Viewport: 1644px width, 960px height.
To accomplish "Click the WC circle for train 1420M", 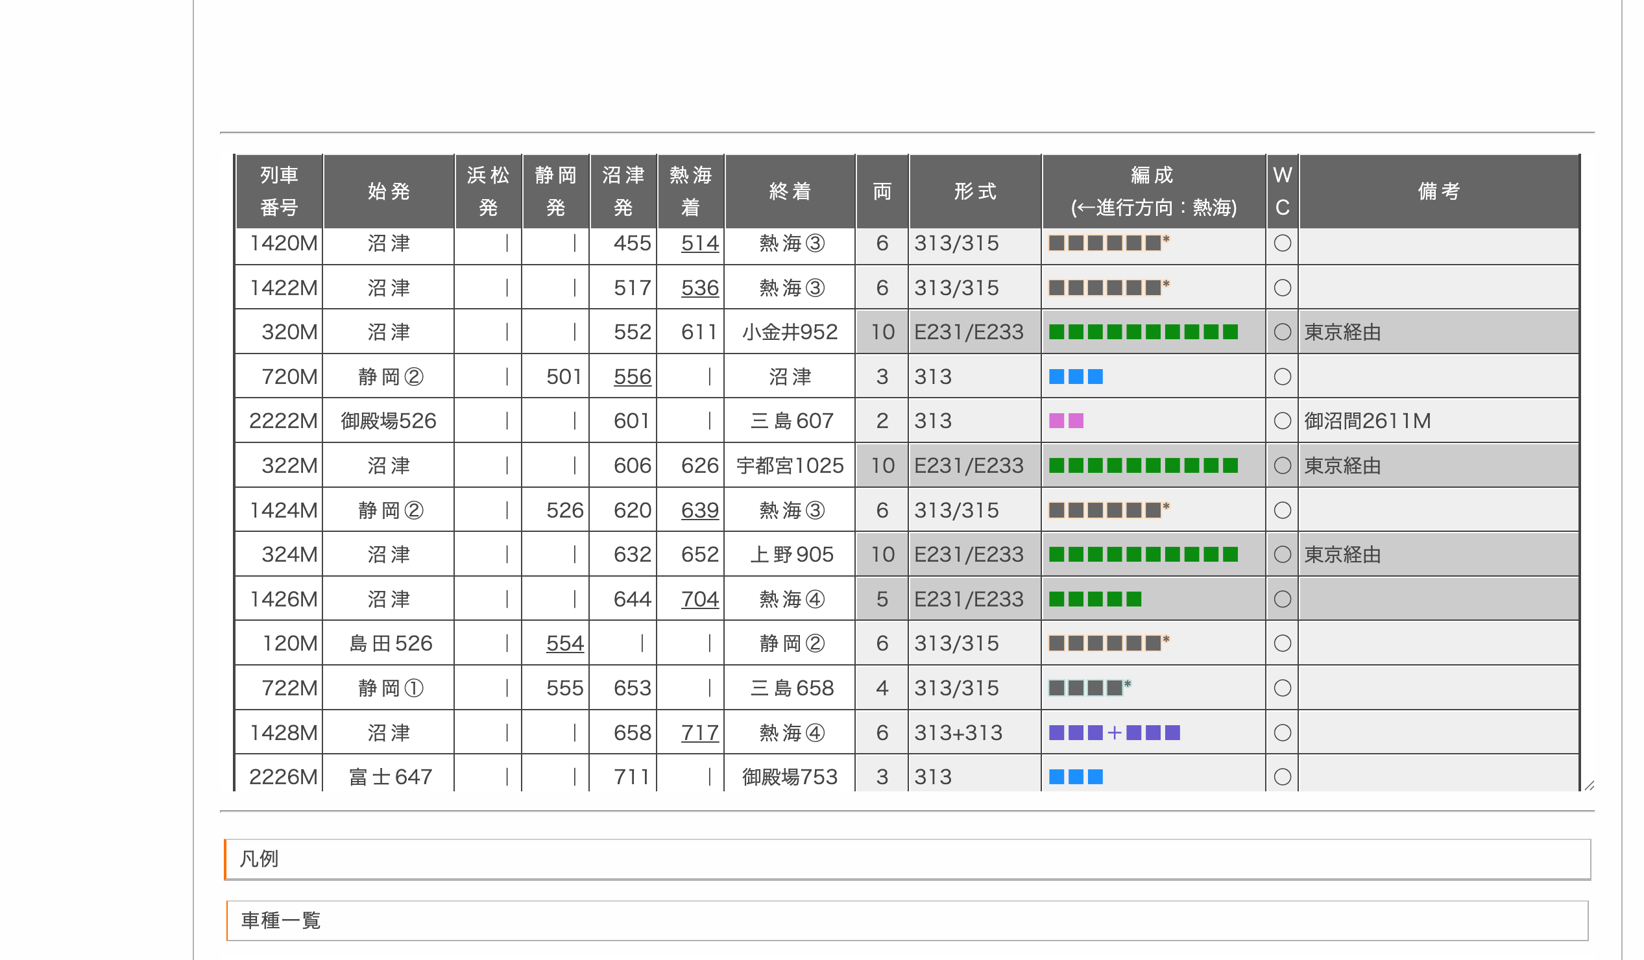I will point(1282,243).
